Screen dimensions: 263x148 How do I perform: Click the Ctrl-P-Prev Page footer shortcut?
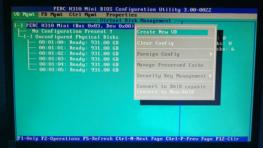click(x=189, y=139)
